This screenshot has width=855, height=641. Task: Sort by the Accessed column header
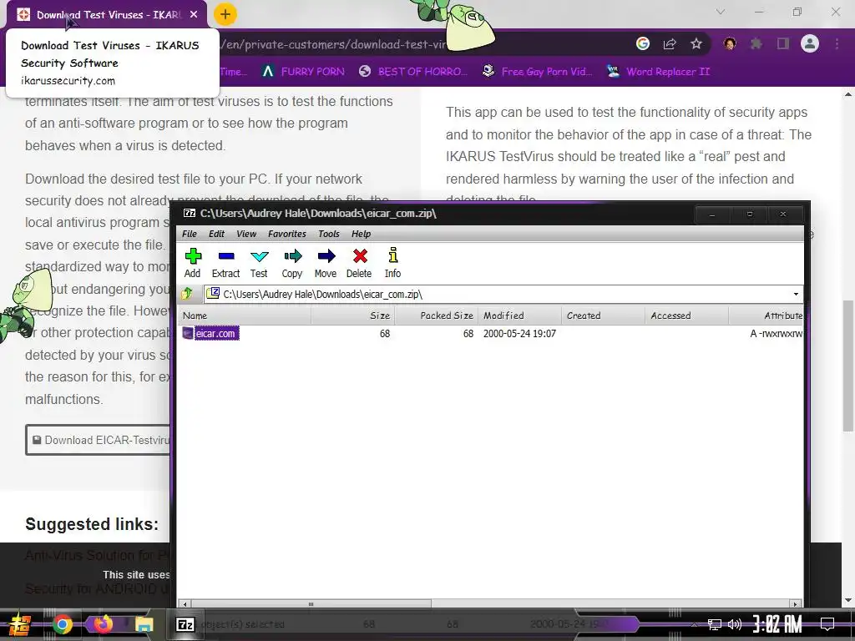(686, 315)
